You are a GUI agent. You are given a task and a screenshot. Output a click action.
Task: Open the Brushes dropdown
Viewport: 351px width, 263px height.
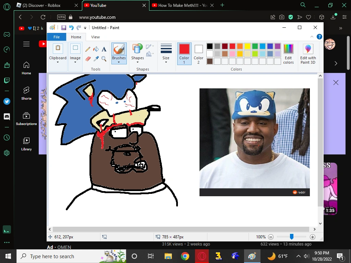119,61
